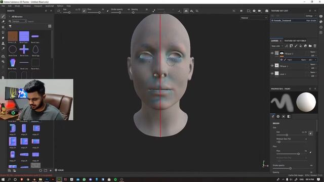
Task: Open Fill layer 1 blend mode dropdown
Action: point(313,64)
